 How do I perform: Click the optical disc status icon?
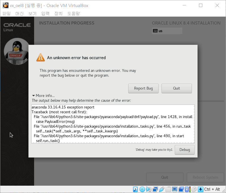(x=142, y=189)
